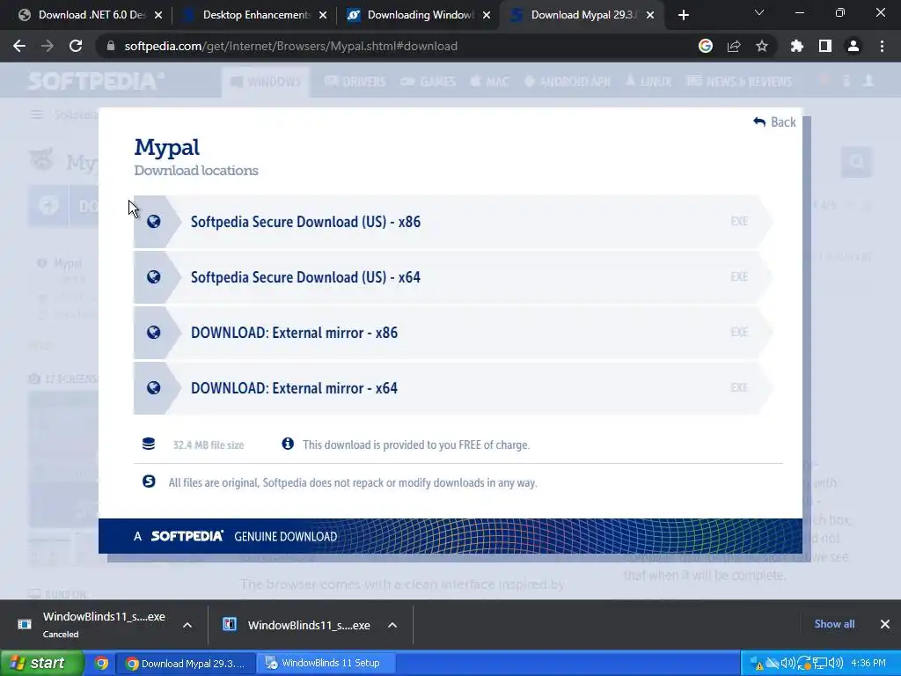Image resolution: width=901 pixels, height=676 pixels.
Task: Switch to Download Mypal taskbar button
Action: 185,664
